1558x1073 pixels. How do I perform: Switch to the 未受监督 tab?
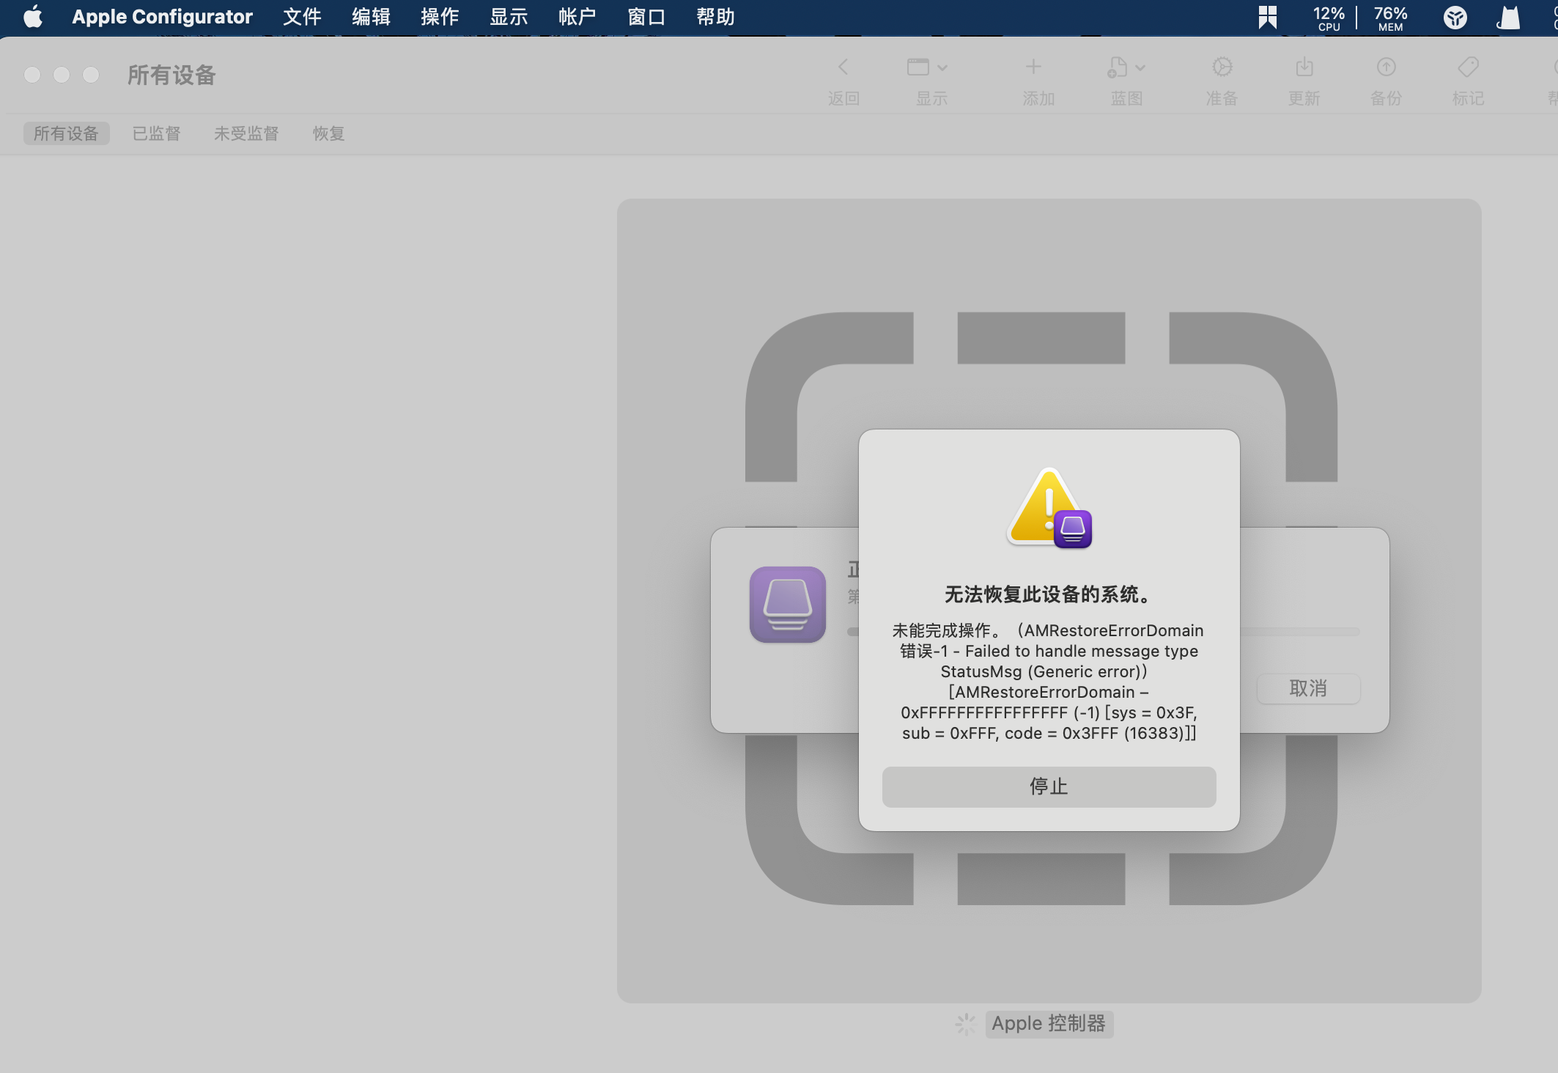[x=246, y=133]
